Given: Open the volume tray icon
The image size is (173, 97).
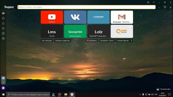Looking at the screenshot, I should click(x=152, y=95).
